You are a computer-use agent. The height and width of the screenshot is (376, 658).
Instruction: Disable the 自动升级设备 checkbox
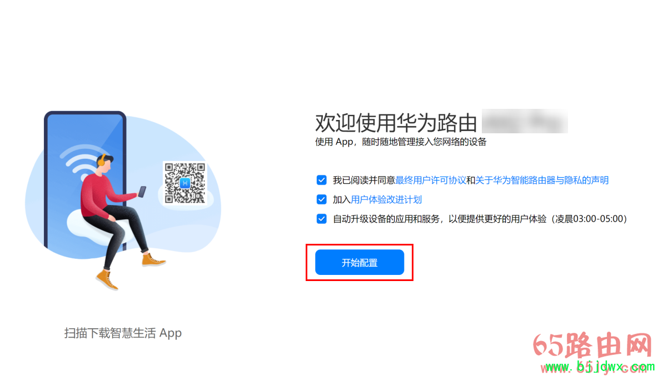[321, 219]
